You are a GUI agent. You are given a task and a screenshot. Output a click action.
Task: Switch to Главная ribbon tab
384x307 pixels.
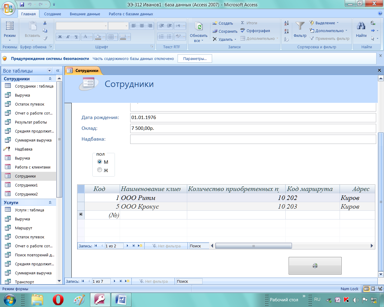pos(28,14)
